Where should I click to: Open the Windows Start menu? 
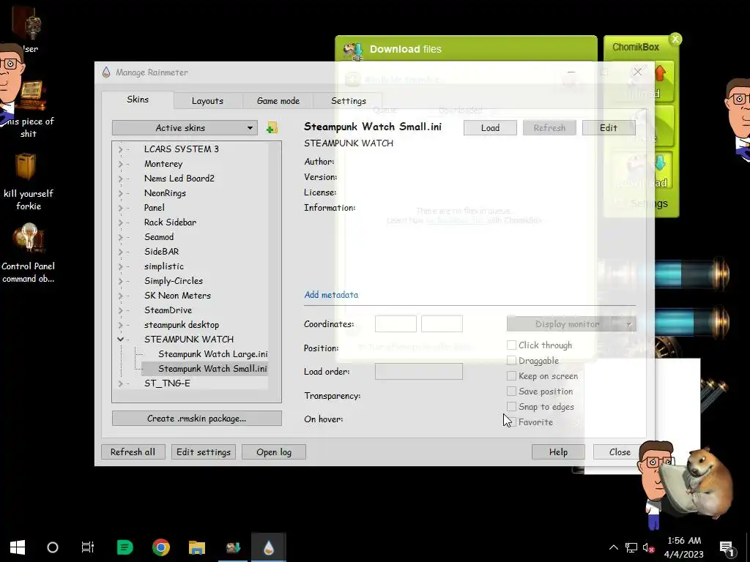pyautogui.click(x=18, y=547)
